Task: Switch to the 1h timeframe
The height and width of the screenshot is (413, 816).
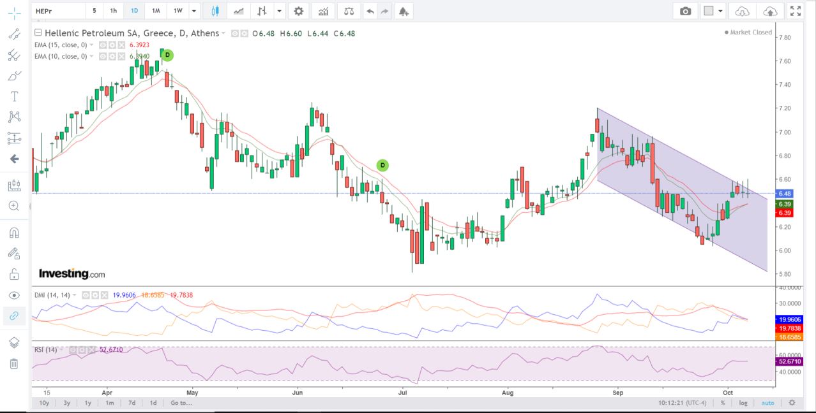Action: click(x=113, y=11)
